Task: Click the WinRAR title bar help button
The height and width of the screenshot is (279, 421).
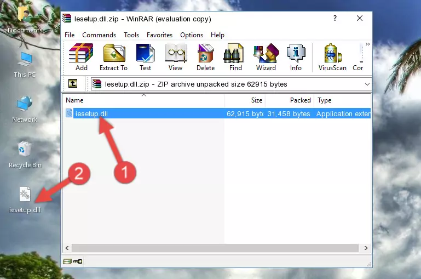Action: coord(335,18)
